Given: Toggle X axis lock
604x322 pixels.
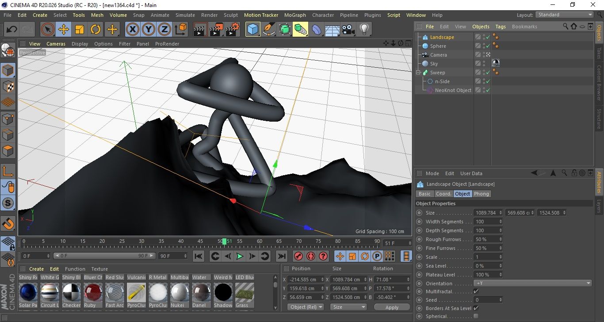Looking at the screenshot, I should 132,30.
